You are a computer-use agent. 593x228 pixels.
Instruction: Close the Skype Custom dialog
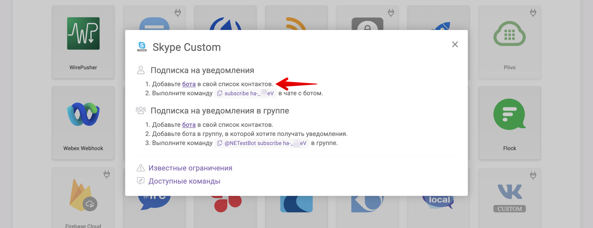coord(455,44)
